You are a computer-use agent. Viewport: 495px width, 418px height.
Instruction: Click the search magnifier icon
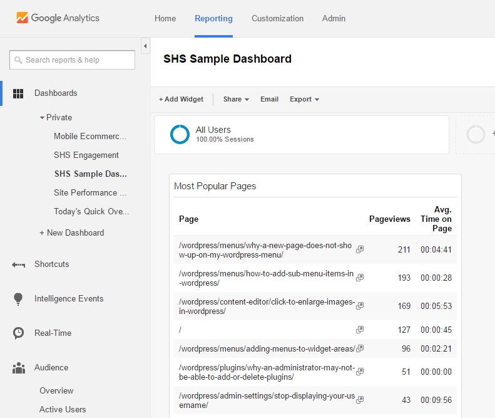point(18,60)
